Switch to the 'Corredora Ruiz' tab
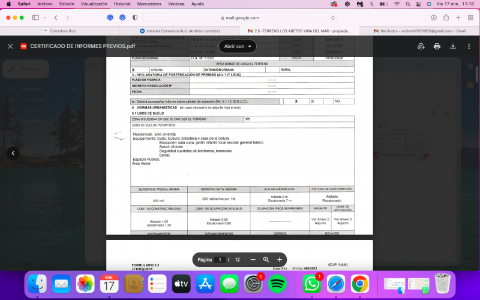 tap(59, 31)
